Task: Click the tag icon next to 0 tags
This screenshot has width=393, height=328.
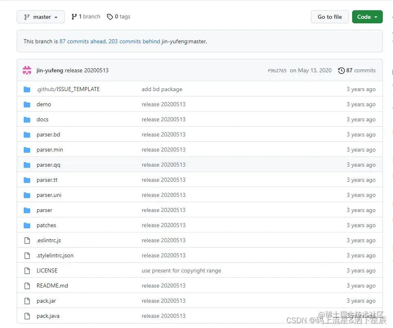Action: click(110, 17)
